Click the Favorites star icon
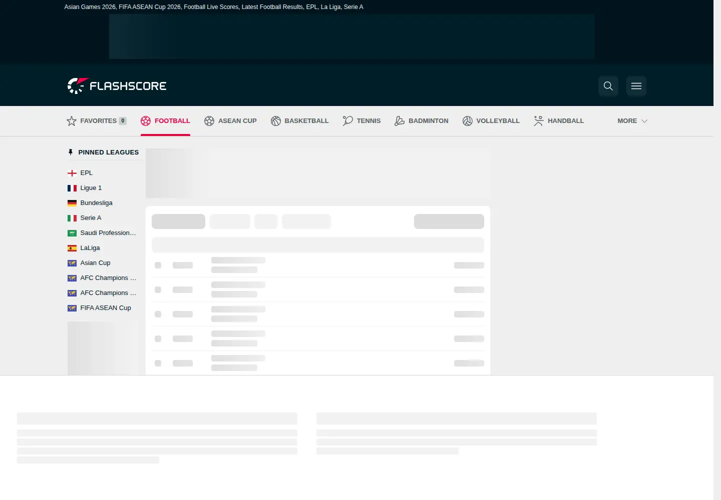Image resolution: width=721 pixels, height=500 pixels. click(x=72, y=121)
